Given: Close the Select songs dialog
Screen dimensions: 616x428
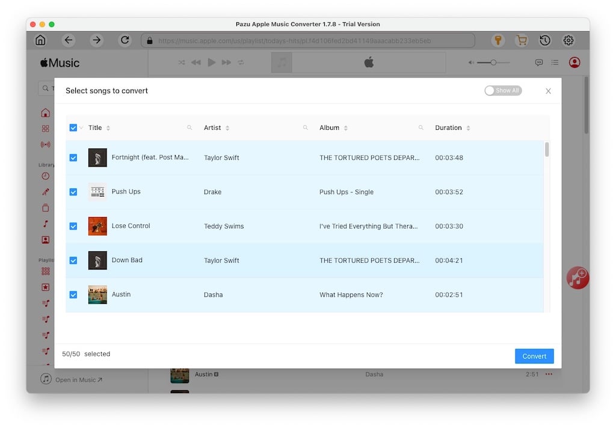Looking at the screenshot, I should pos(549,91).
